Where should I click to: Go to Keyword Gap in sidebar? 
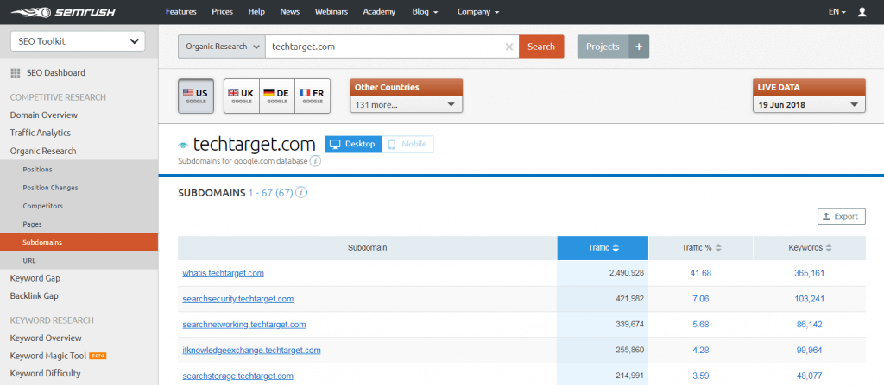(x=35, y=278)
